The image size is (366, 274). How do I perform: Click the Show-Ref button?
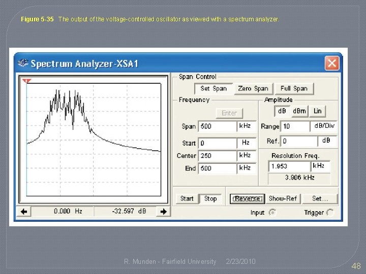(283, 199)
